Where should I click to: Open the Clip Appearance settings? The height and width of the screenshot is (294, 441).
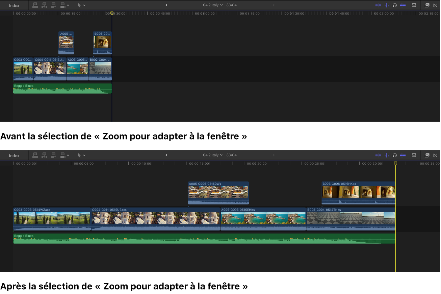pos(414,5)
